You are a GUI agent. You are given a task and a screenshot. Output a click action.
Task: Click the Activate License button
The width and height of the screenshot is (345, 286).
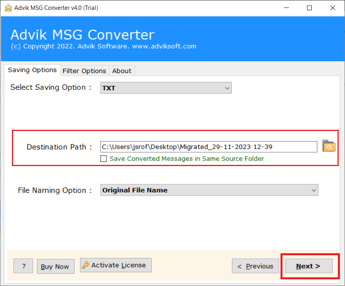click(x=116, y=265)
